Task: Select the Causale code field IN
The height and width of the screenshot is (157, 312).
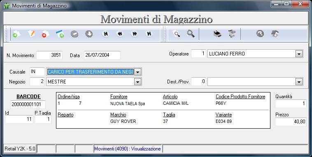Action: tap(37, 72)
